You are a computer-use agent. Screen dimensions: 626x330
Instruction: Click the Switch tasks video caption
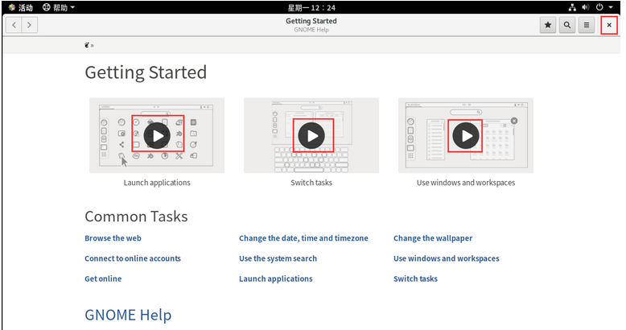tap(311, 183)
